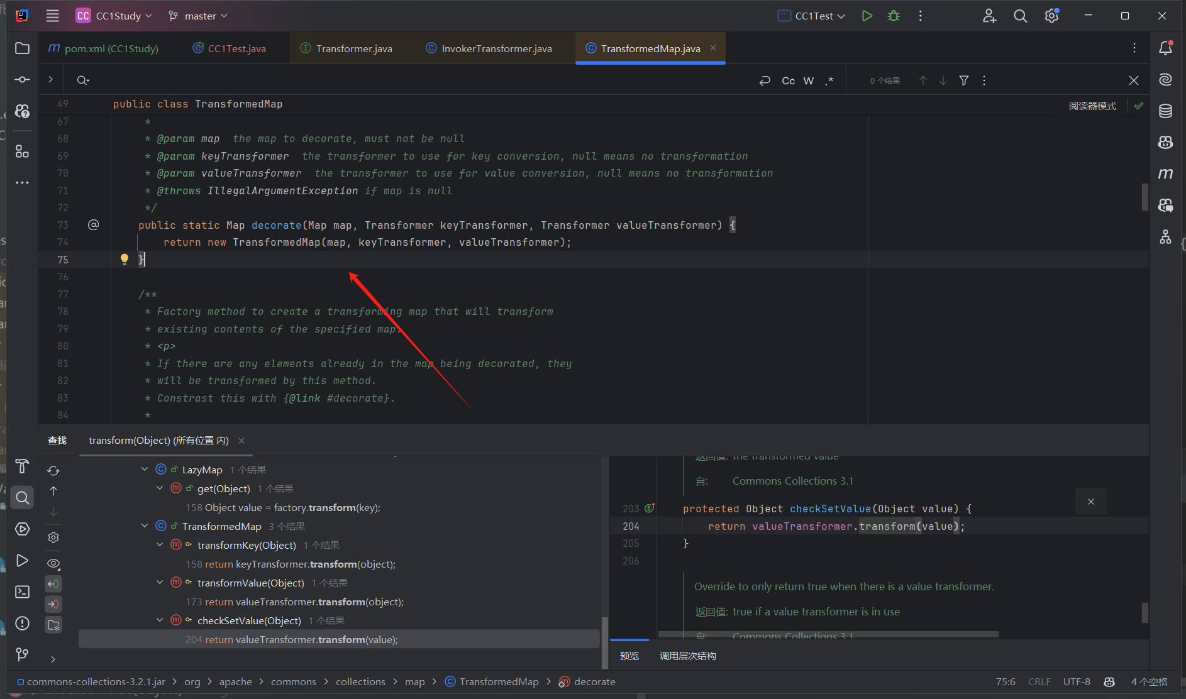Debug the CC1Test configuration
This screenshot has width=1186, height=699.
tap(894, 16)
